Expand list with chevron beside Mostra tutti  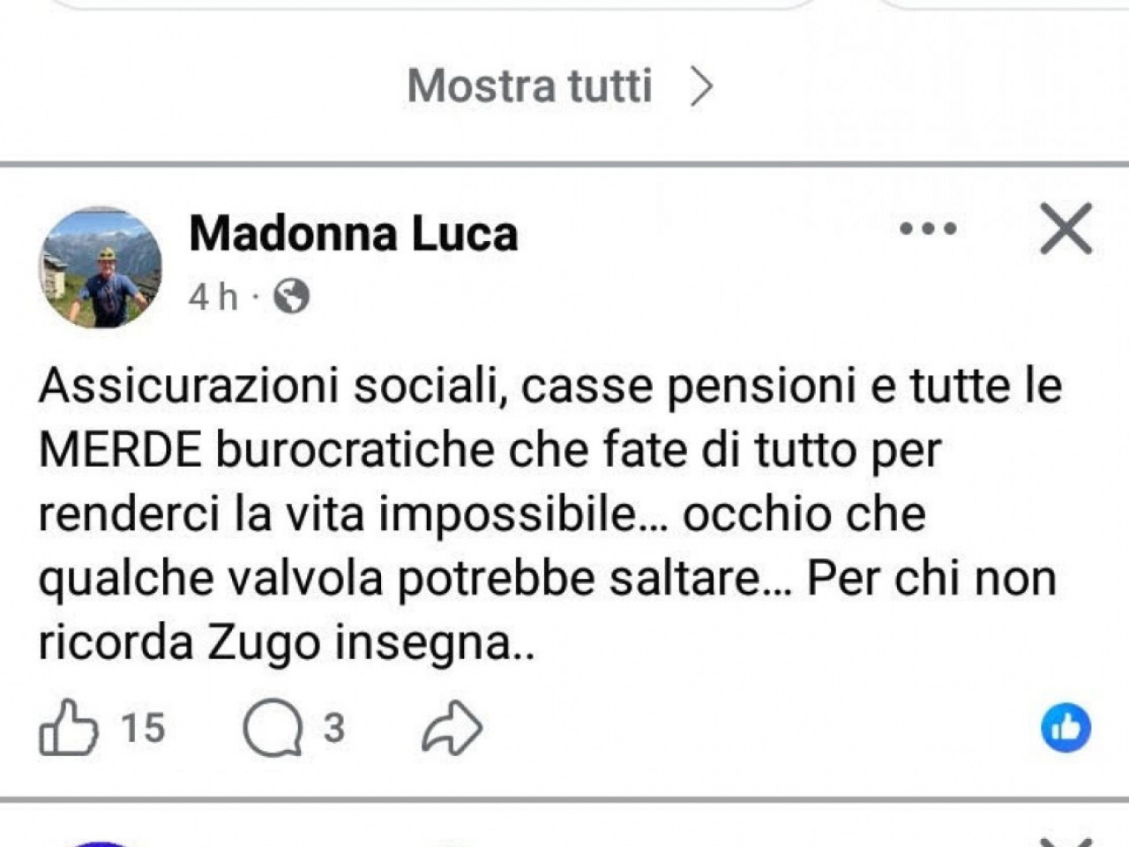point(701,86)
